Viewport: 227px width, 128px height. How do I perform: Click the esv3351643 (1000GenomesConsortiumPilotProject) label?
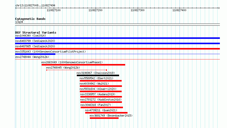click(51, 52)
